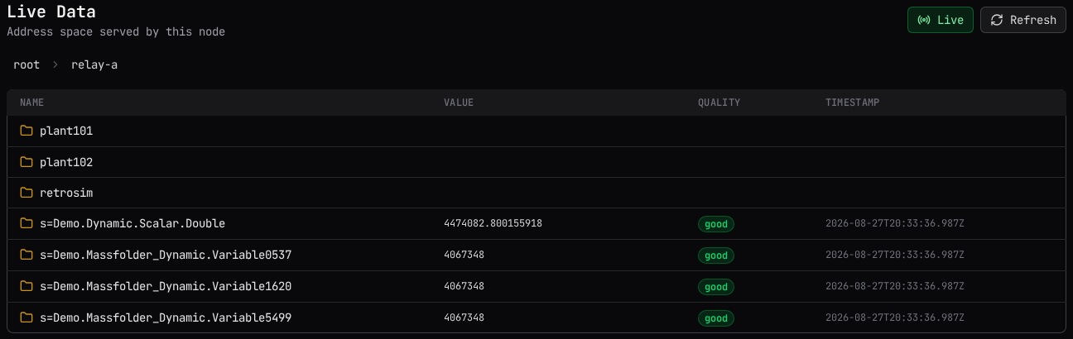Click value 4067348 in Variable5499 row
1073x339 pixels.
(464, 318)
